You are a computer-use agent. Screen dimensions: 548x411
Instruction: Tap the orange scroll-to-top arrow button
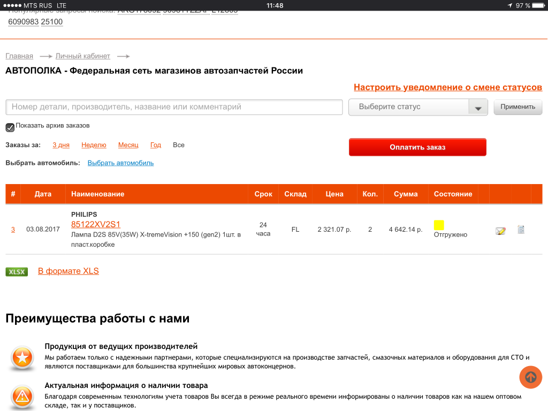[x=530, y=377]
